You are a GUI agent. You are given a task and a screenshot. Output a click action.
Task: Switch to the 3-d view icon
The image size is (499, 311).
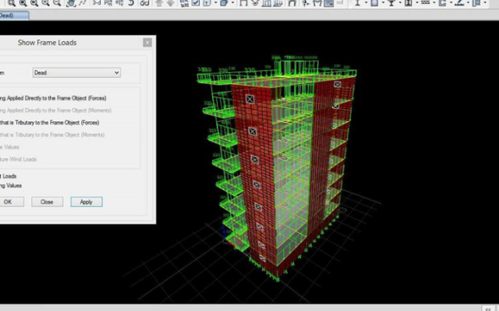(97, 3)
